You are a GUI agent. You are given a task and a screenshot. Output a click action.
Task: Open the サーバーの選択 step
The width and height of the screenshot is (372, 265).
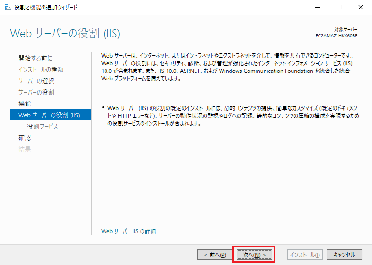coord(36,81)
